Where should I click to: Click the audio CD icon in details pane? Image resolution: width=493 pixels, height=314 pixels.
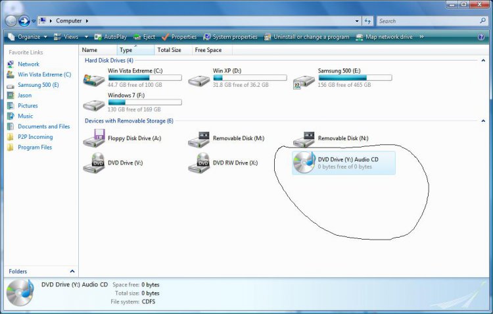pos(20,292)
